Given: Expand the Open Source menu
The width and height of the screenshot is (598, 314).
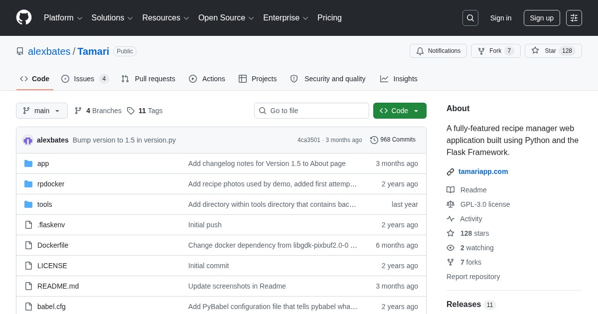Looking at the screenshot, I should point(226,18).
